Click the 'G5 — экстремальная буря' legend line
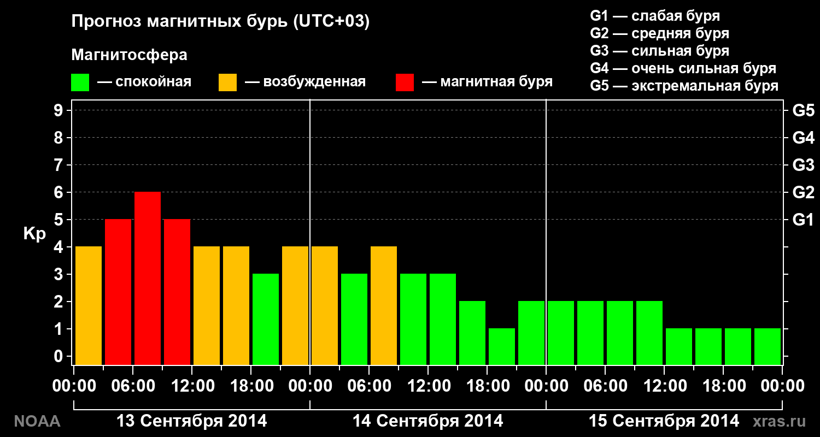Screen dimensions: 820x437 tap(684, 86)
